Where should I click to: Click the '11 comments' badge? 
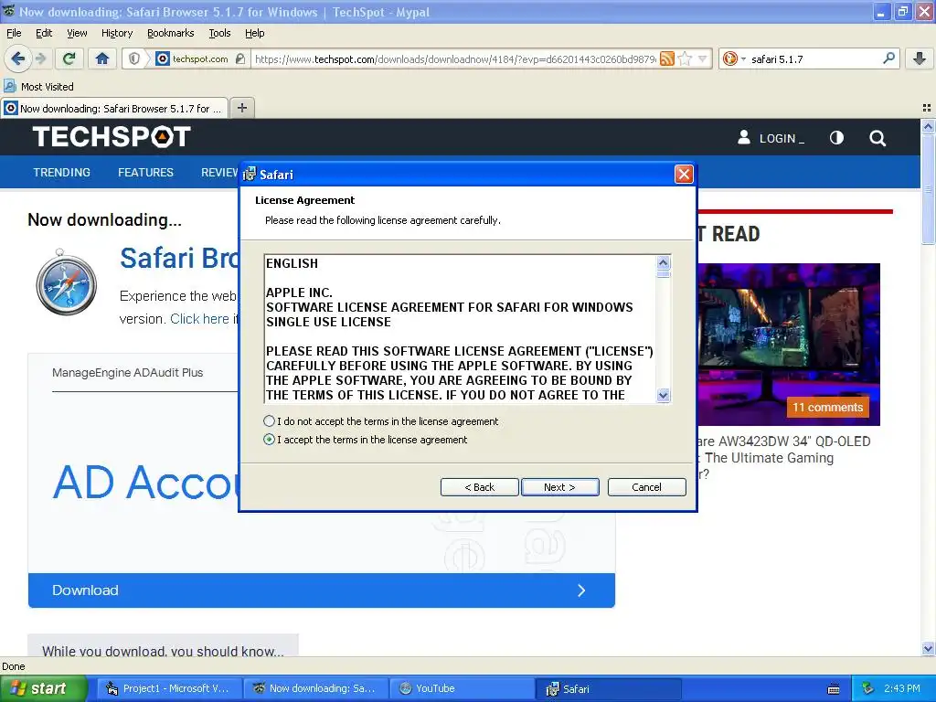coord(827,407)
